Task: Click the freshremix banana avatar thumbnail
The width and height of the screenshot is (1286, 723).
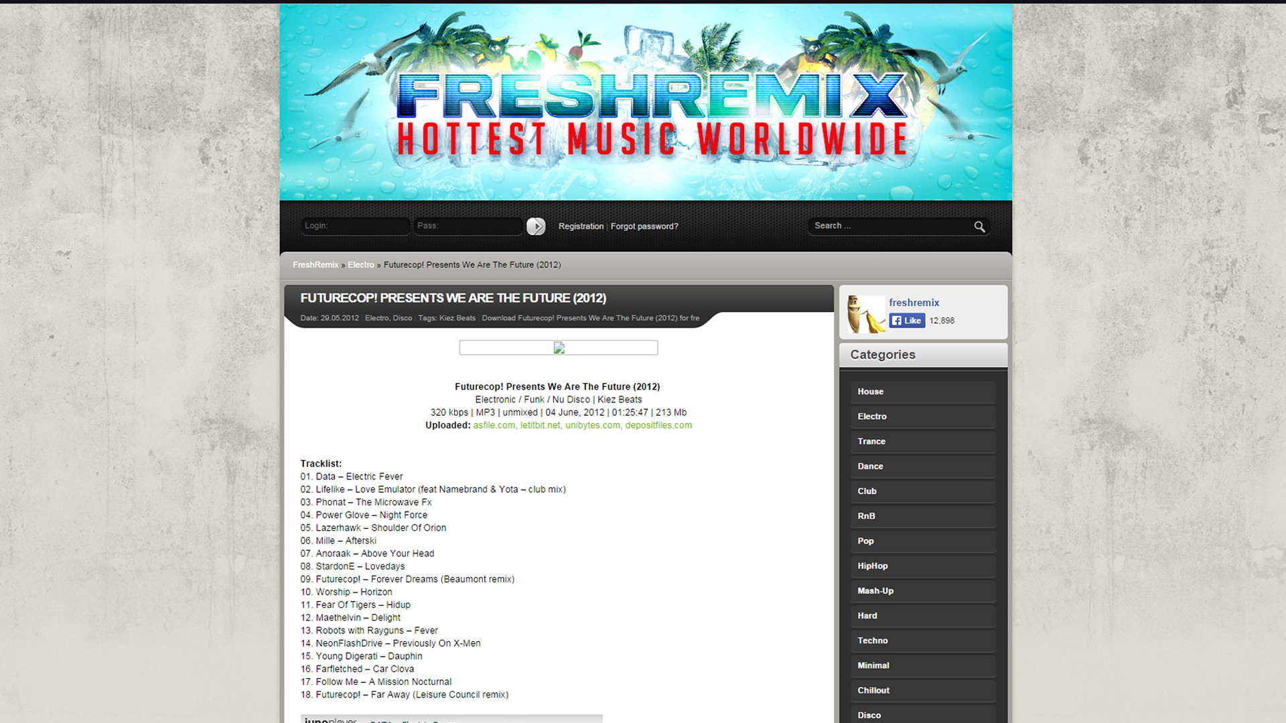Action: 865,313
